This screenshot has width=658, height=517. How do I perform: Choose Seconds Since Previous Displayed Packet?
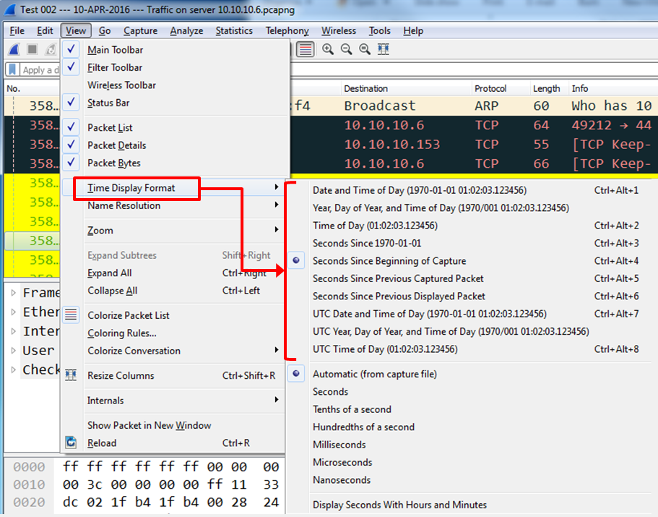(399, 296)
